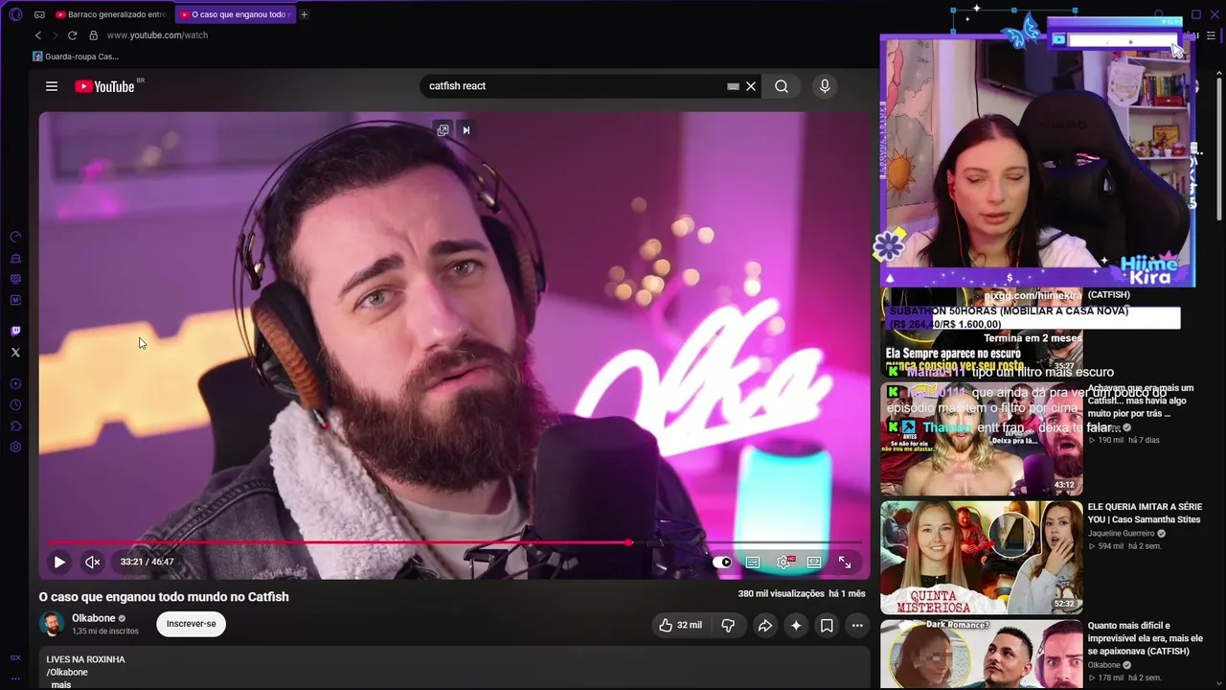
Task: Open Twitch in the sidebar
Action: tap(15, 332)
